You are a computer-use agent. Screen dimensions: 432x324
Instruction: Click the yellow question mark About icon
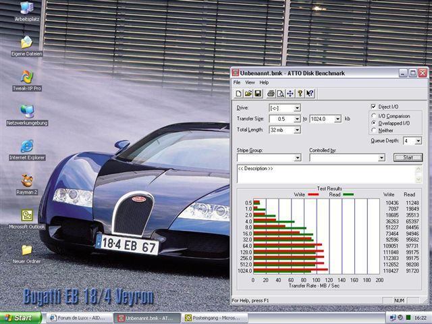[x=300, y=94]
